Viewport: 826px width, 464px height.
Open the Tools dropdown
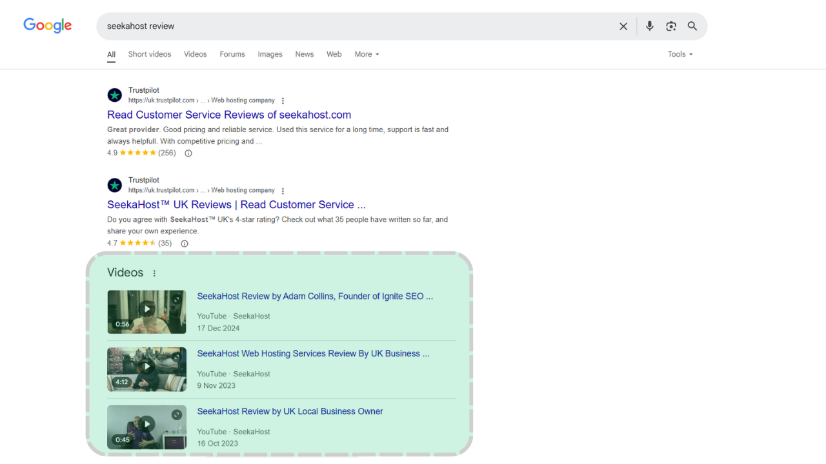680,54
